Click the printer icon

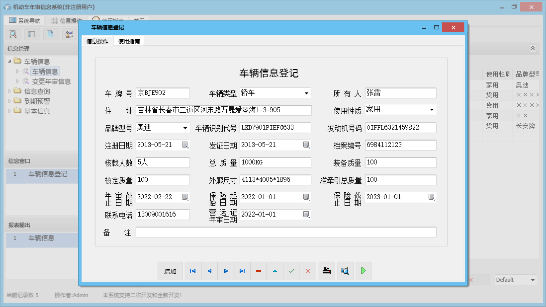pyautogui.click(x=327, y=271)
